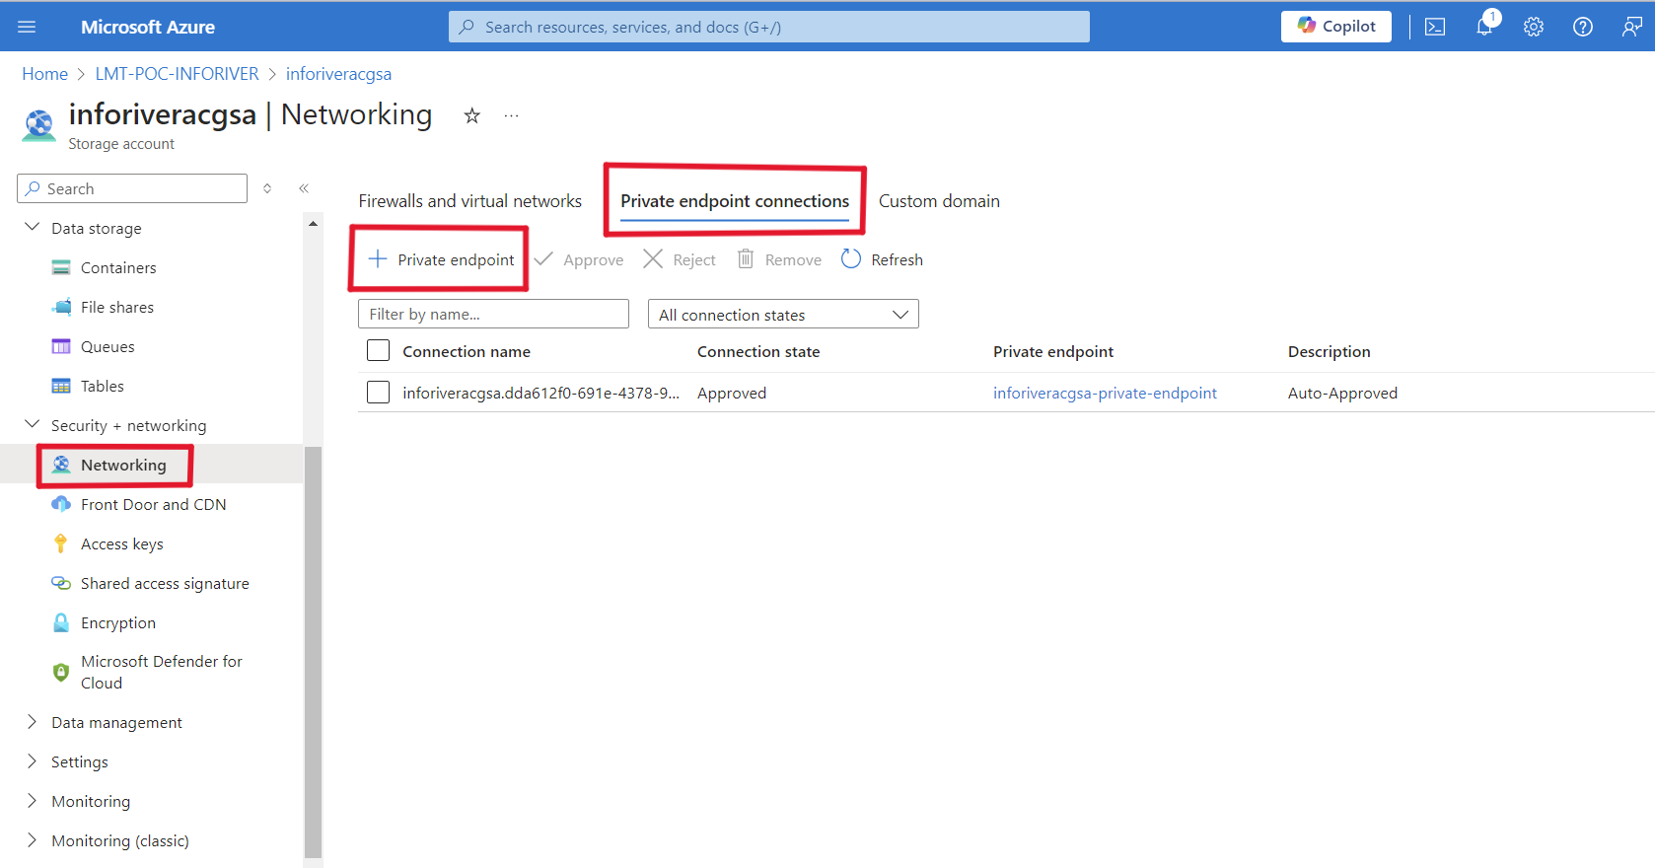Collapse the sidebar with double chevron

pyautogui.click(x=304, y=188)
